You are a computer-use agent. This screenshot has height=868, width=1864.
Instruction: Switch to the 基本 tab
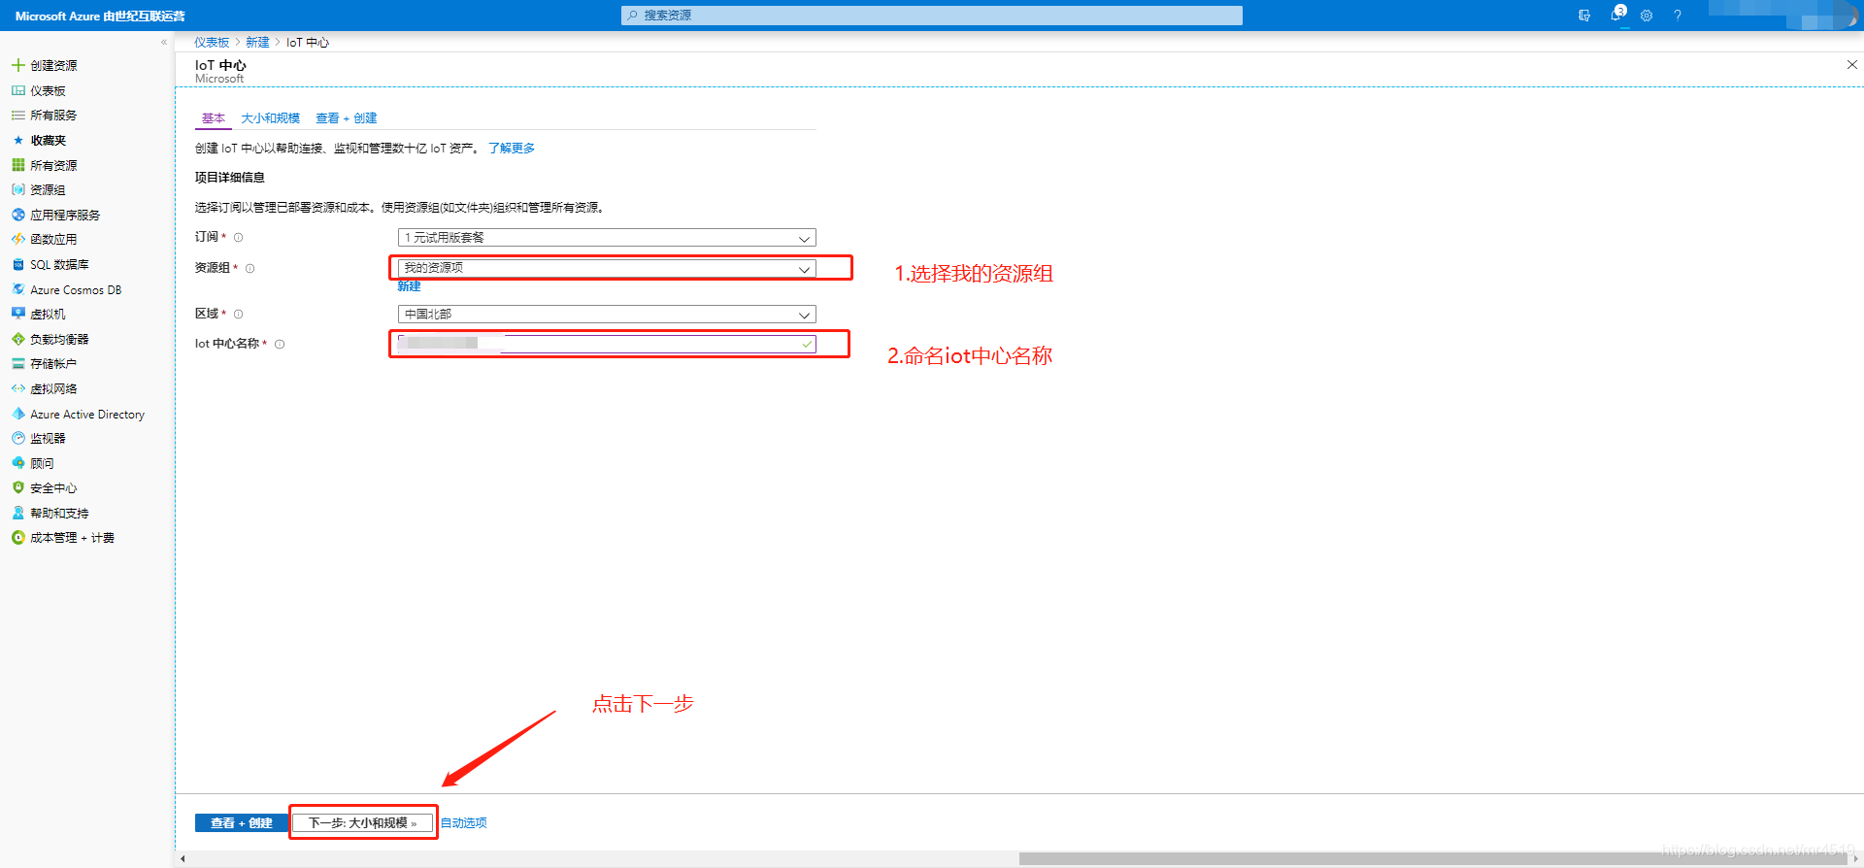pos(214,118)
